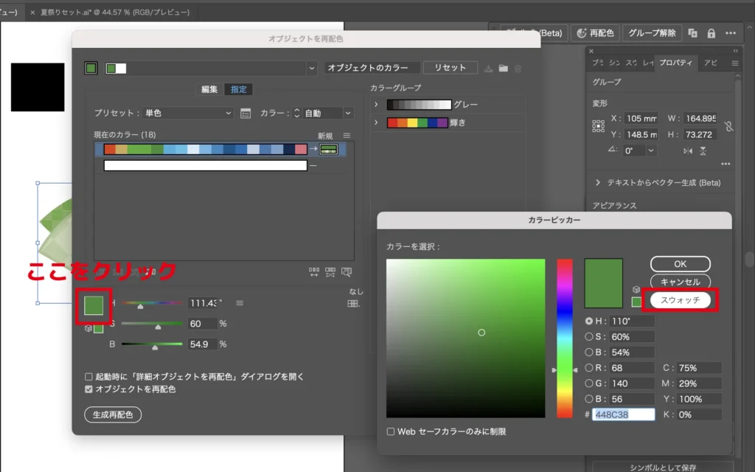Click the color reduction options icon beside Preset
Screen dimensions: 755x472
[x=246, y=114]
